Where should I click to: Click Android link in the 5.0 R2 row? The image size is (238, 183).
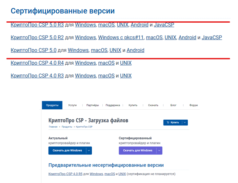pyautogui.click(x=187, y=38)
